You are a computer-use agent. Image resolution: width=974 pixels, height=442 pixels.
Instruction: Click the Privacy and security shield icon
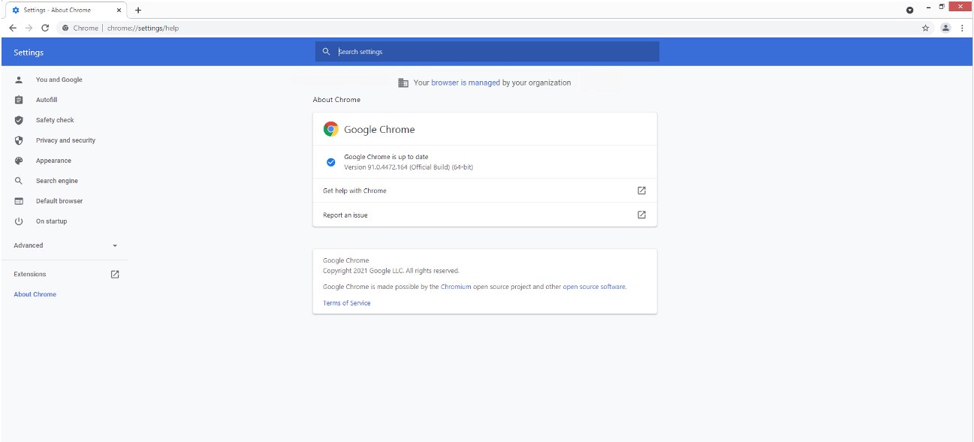pos(19,140)
